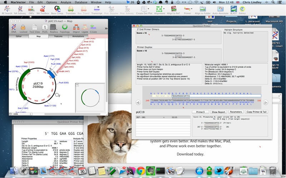Image resolution: width=286 pixels, height=178 pixels.
Task: Move primer left with the arrow button
Action: click(138, 103)
